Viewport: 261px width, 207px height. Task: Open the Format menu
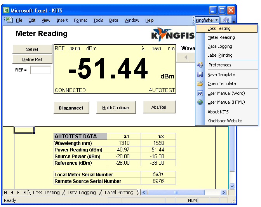coord(80,20)
